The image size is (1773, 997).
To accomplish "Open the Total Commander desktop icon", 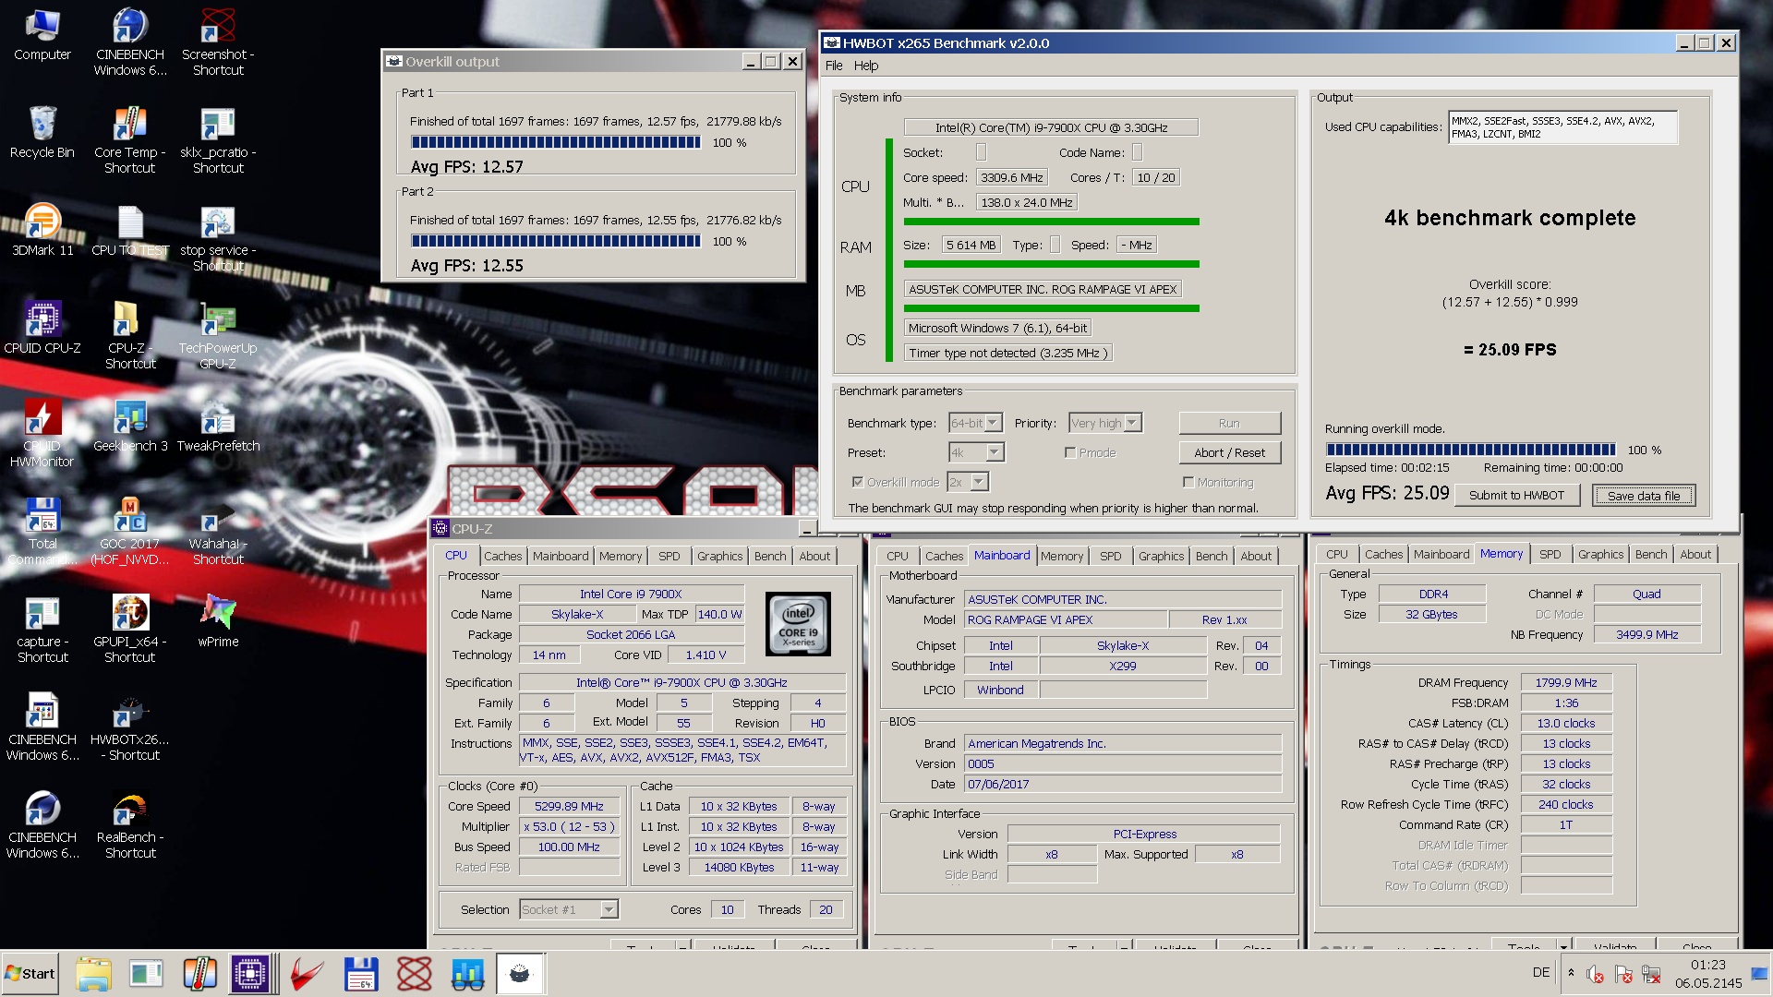I will (x=42, y=532).
